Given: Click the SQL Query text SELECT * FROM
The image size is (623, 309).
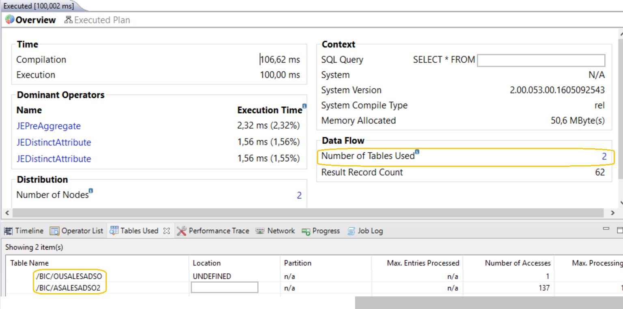Looking at the screenshot, I should (x=444, y=60).
